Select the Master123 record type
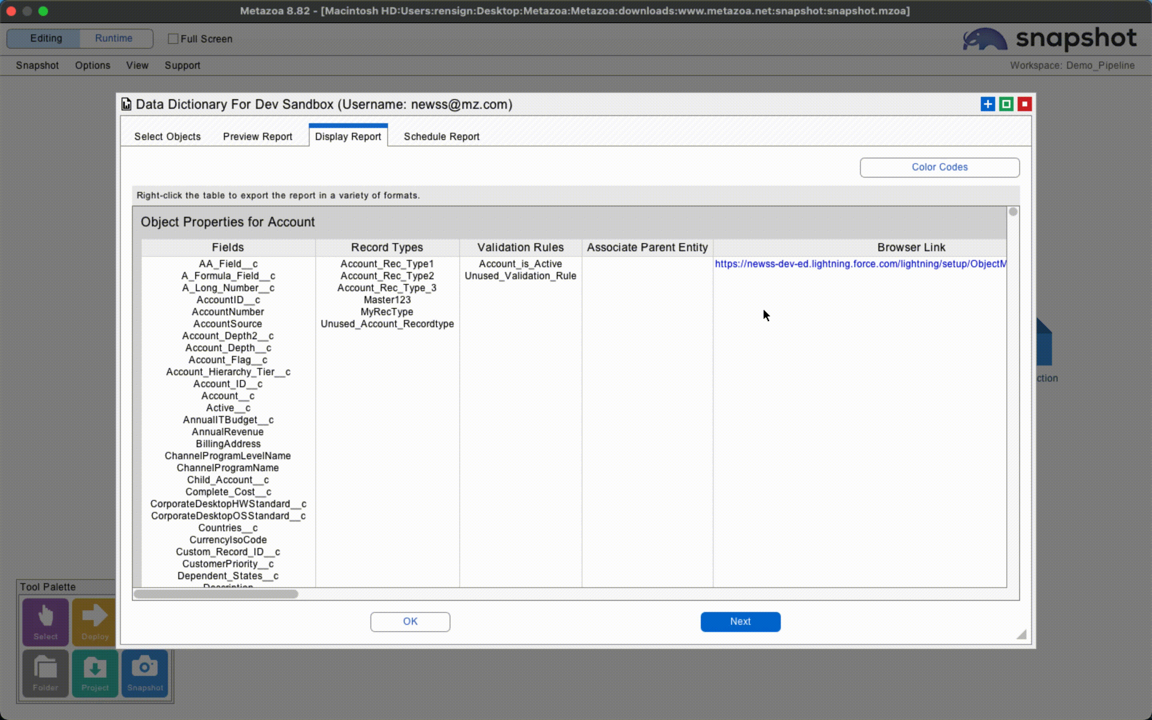The image size is (1152, 720). coord(387,300)
